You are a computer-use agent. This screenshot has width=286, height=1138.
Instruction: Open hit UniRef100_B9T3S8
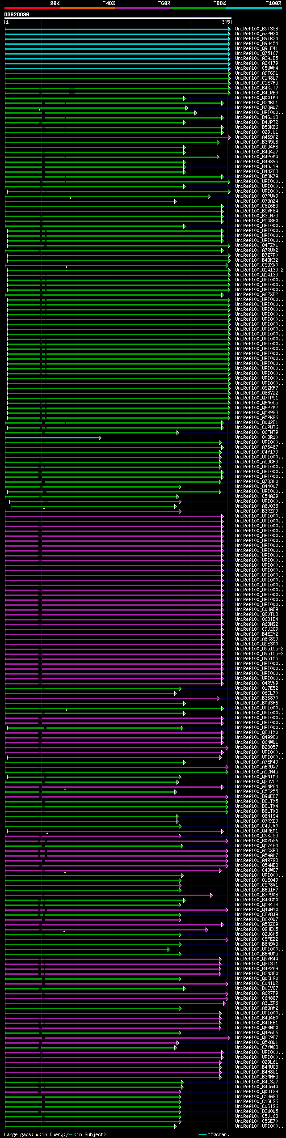pos(257,29)
